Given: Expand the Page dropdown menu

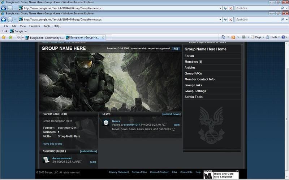Looking at the screenshot, I should (x=258, y=37).
